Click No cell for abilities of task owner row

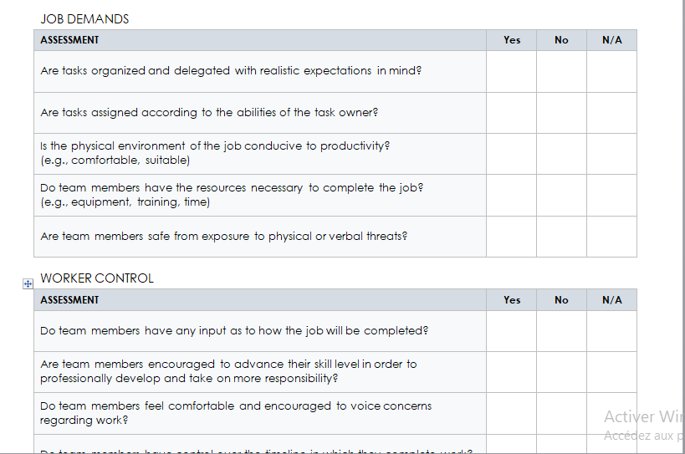pos(561,113)
